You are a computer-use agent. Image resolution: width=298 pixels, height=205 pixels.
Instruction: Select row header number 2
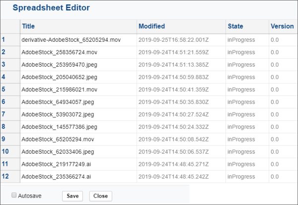(x=10, y=52)
